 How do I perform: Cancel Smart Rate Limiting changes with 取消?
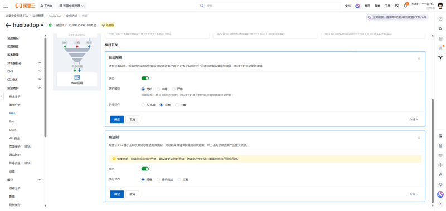pos(132,119)
